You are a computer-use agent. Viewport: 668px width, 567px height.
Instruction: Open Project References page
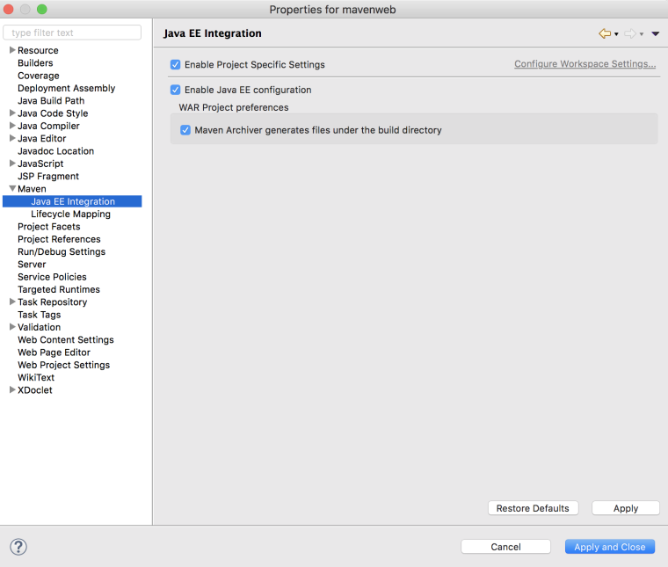tap(59, 239)
